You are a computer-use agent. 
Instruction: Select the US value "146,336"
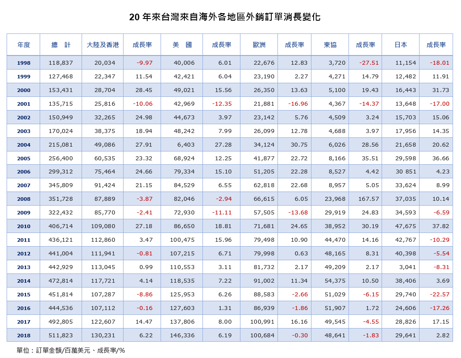click(182, 336)
